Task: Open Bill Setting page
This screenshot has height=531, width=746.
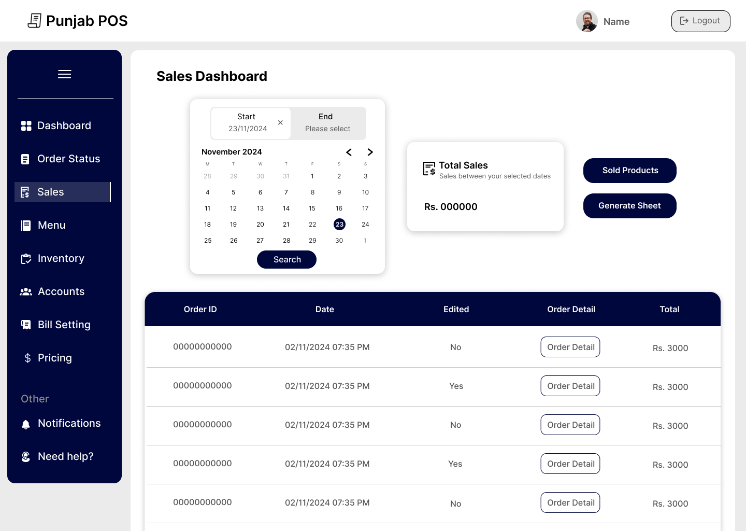Action: coord(63,325)
